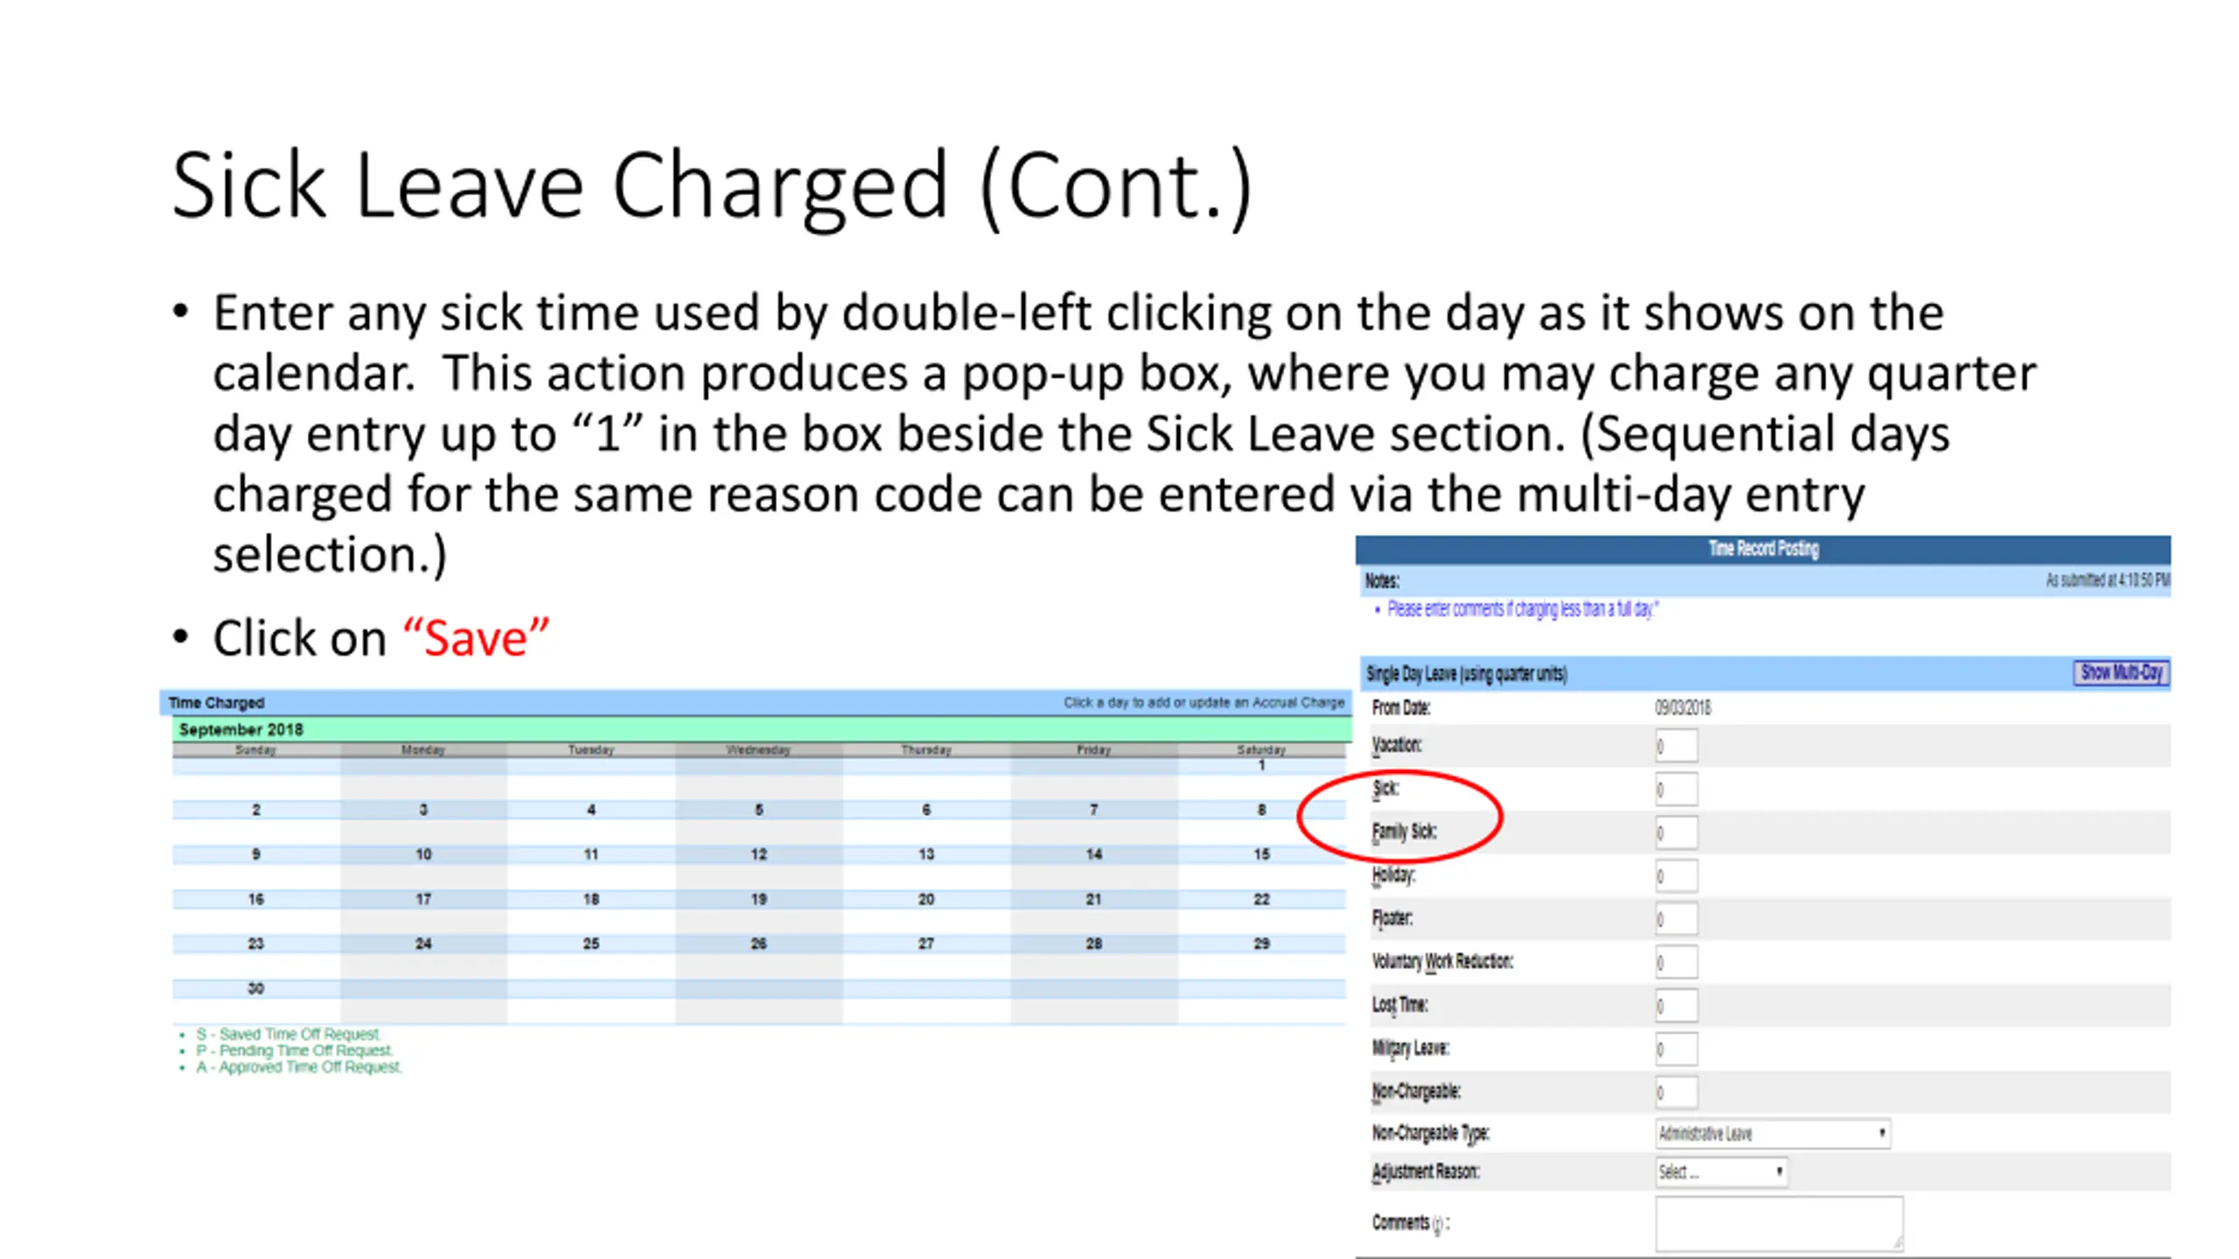
Task: Click the Monday column header
Action: tap(423, 749)
